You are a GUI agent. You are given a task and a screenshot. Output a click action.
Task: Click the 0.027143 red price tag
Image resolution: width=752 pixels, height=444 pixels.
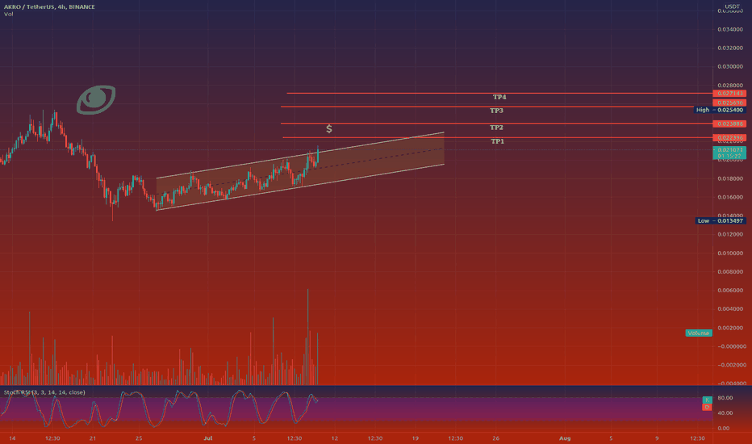(729, 94)
